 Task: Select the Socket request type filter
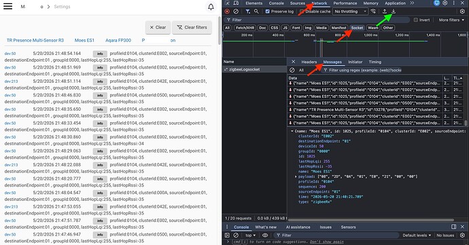click(x=357, y=28)
